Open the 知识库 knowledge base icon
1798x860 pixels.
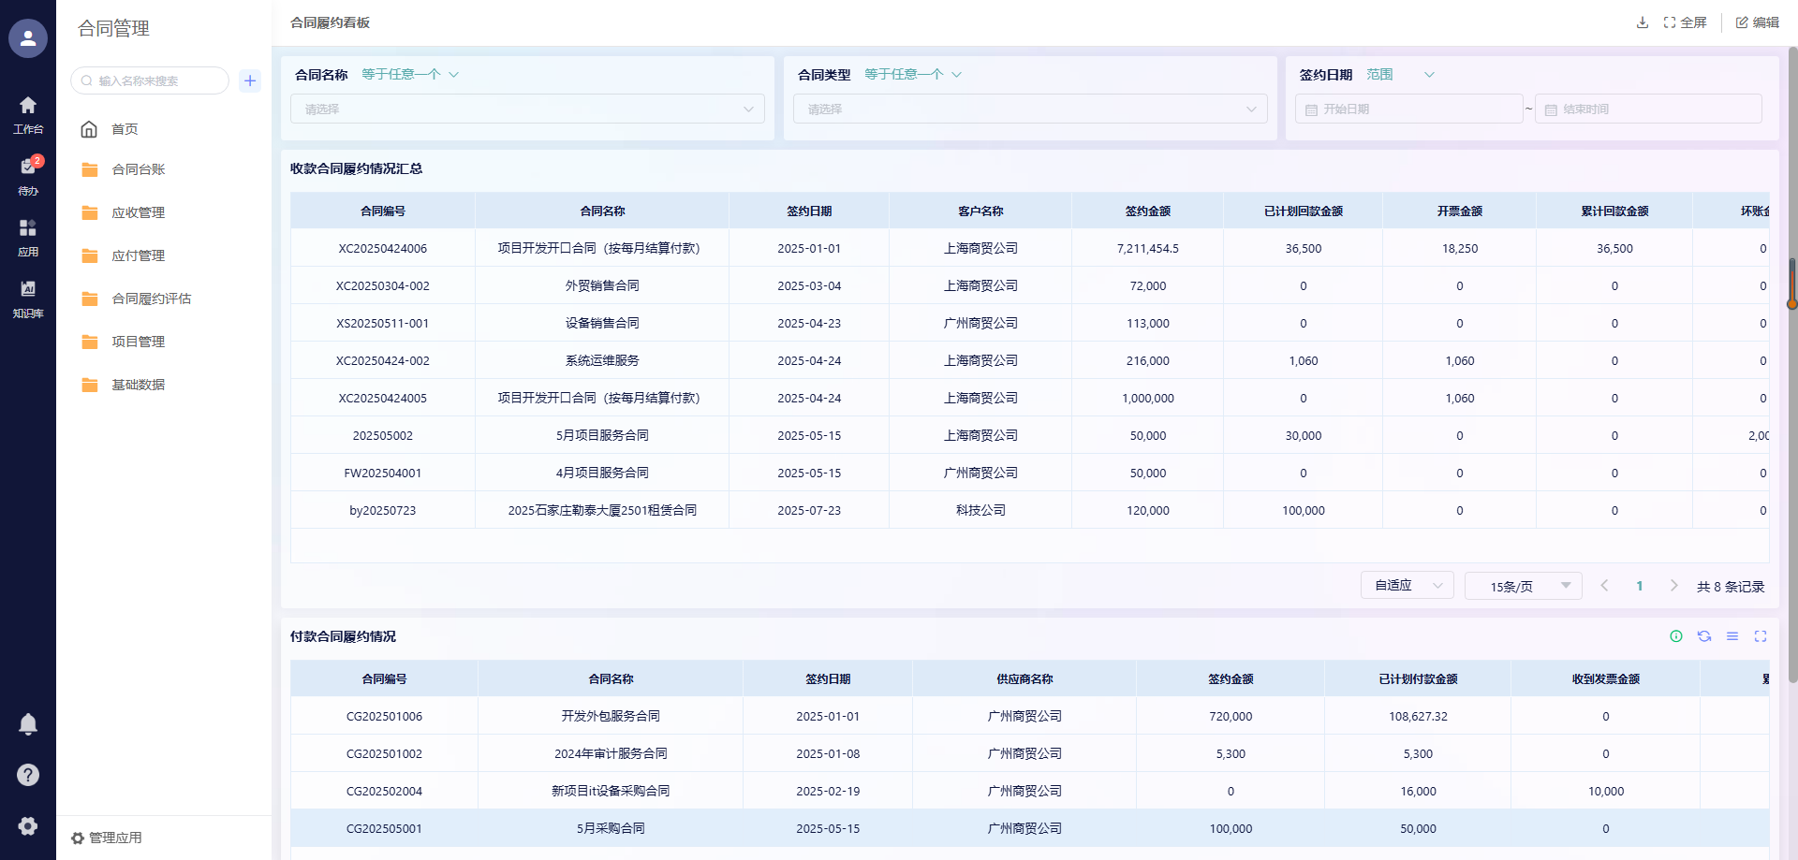(x=28, y=299)
